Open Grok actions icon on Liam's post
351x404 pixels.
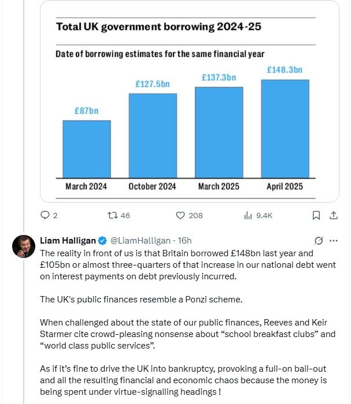pyautogui.click(x=317, y=241)
